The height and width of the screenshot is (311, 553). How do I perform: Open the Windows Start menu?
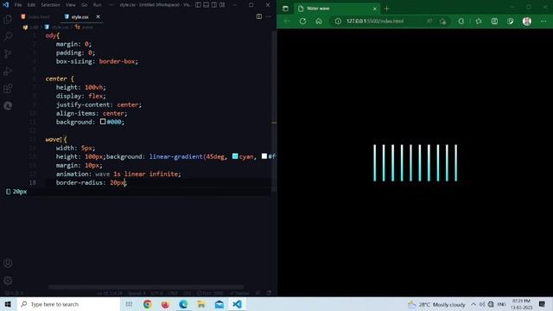8,304
